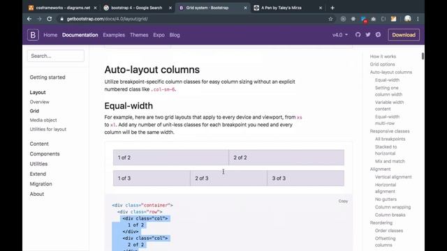Jump to Order classes section
This screenshot has width=447, height=251.
click(389, 231)
